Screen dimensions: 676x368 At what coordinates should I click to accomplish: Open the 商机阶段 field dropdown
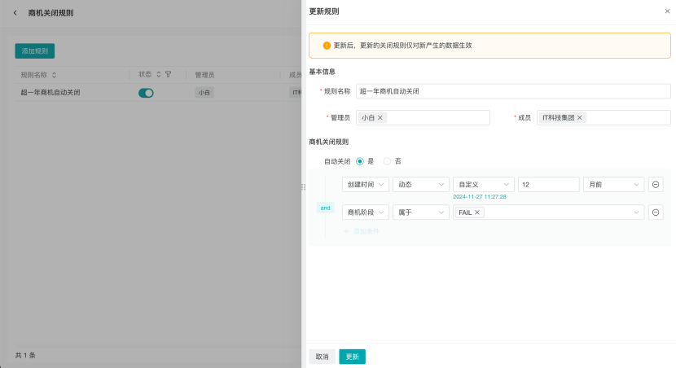click(365, 212)
